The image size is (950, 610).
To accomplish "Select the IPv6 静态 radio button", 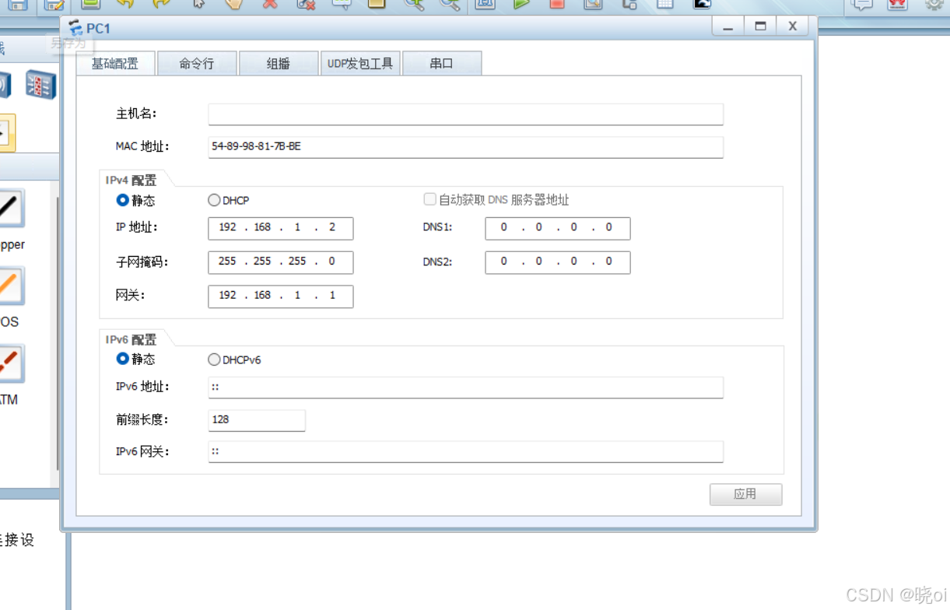I will 122,359.
